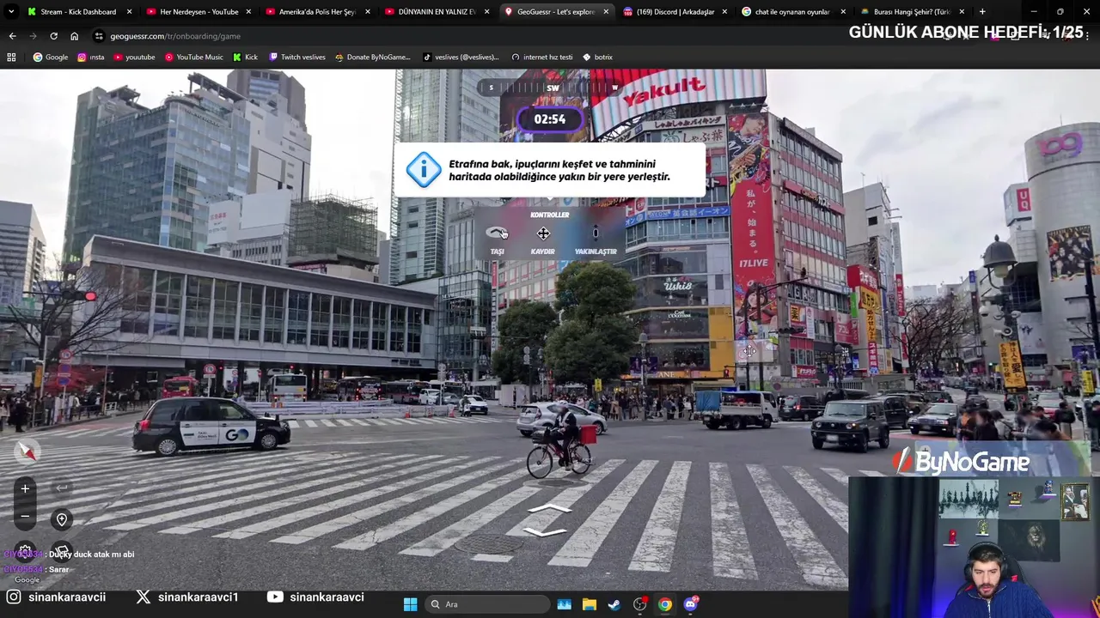Image resolution: width=1100 pixels, height=618 pixels.
Task: Open a new browser tab
Action: 982,11
